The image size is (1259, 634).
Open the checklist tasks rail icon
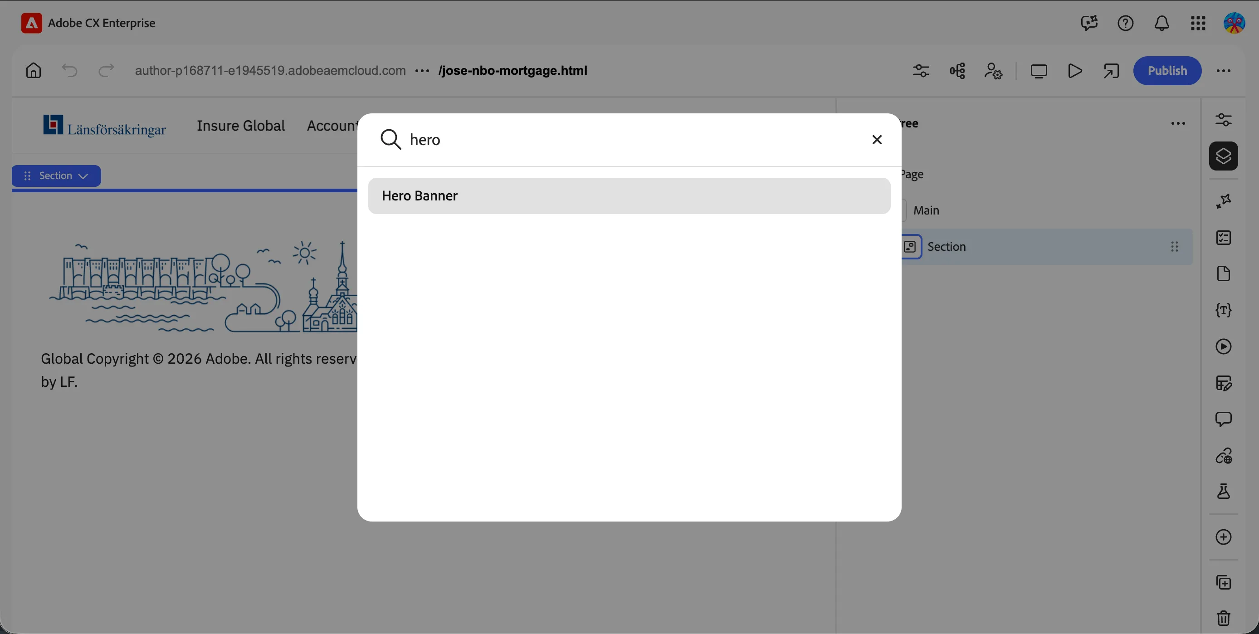(x=1223, y=238)
